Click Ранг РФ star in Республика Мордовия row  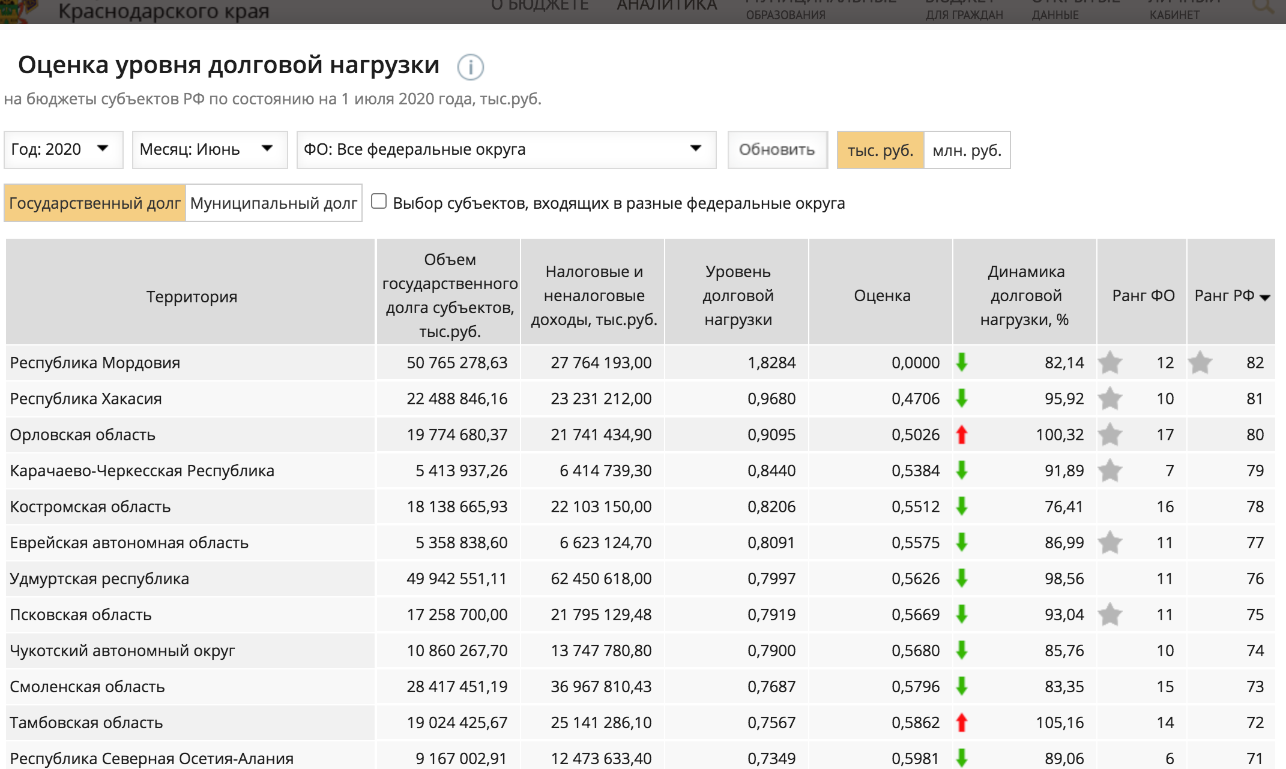[x=1200, y=362]
